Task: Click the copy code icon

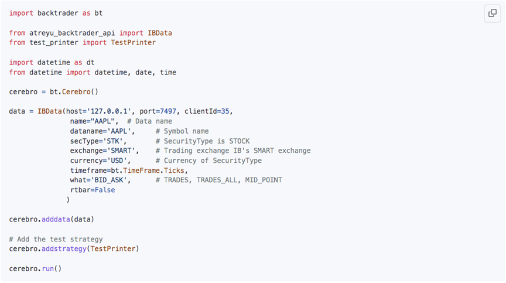Action: pyautogui.click(x=492, y=13)
